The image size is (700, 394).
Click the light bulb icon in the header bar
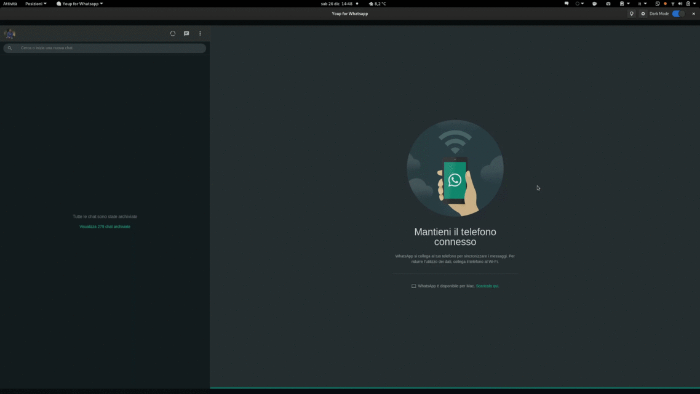pyautogui.click(x=631, y=14)
